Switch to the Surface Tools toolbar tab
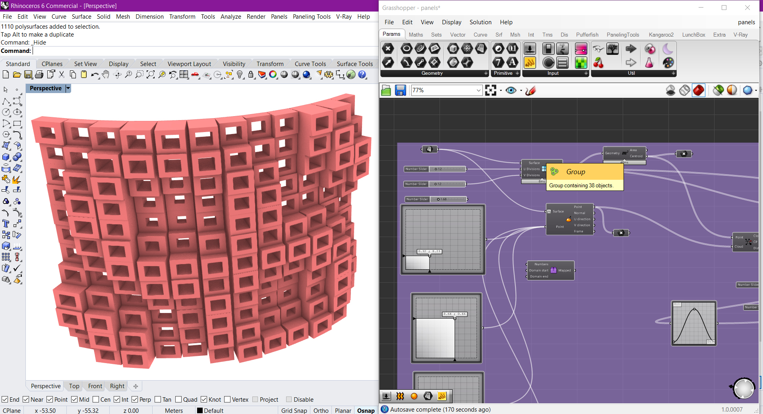Screen dimensions: 763x414 pyautogui.click(x=354, y=64)
